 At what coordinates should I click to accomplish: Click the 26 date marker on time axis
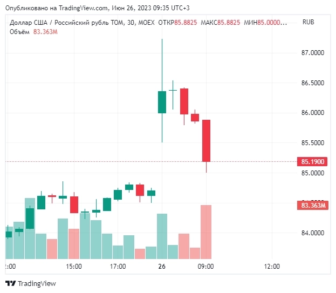162,266
